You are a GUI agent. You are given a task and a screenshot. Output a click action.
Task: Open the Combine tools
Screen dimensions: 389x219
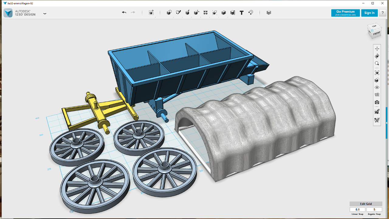224,12
